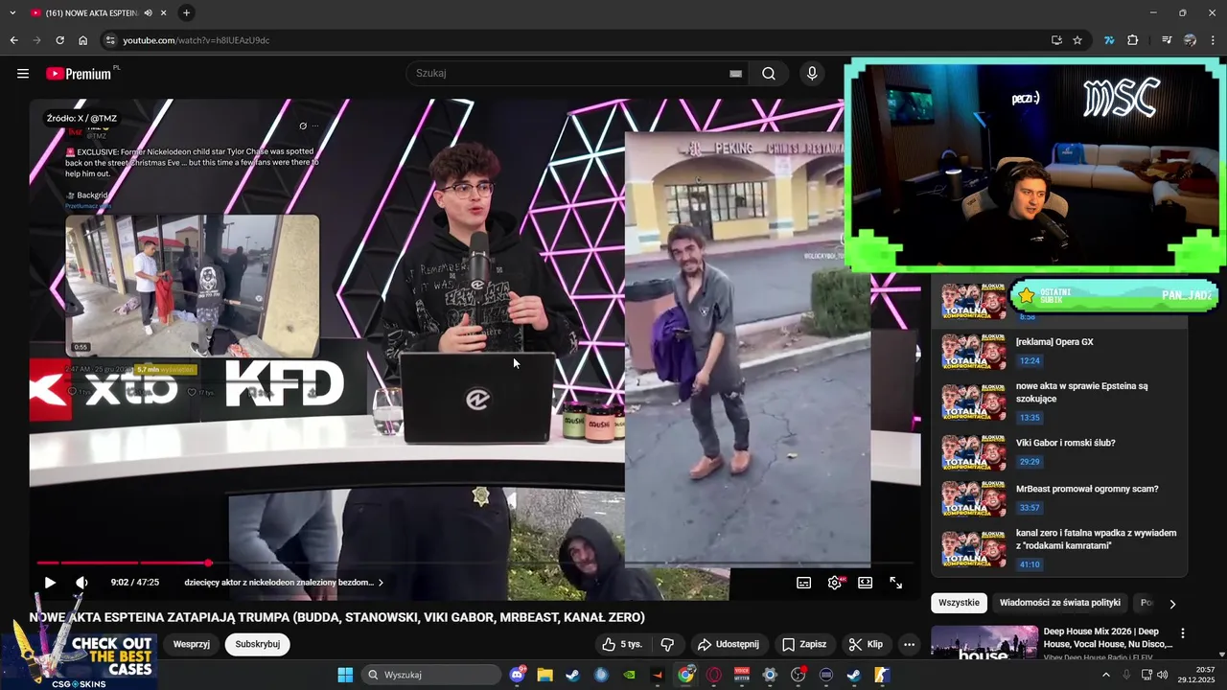1227x690 pixels.
Task: Click the Wesprzyj button
Action: pyautogui.click(x=192, y=644)
